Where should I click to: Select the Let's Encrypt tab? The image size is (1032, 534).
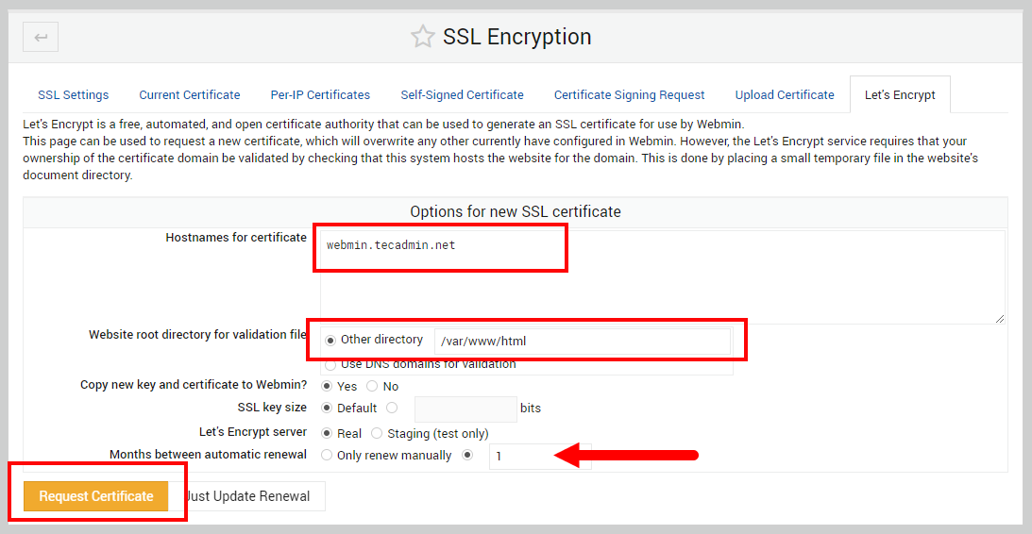coord(900,94)
